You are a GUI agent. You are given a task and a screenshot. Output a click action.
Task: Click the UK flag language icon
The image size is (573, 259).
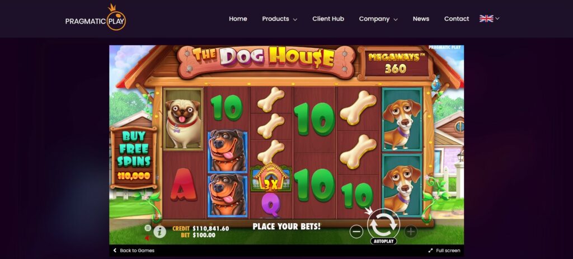coord(486,18)
